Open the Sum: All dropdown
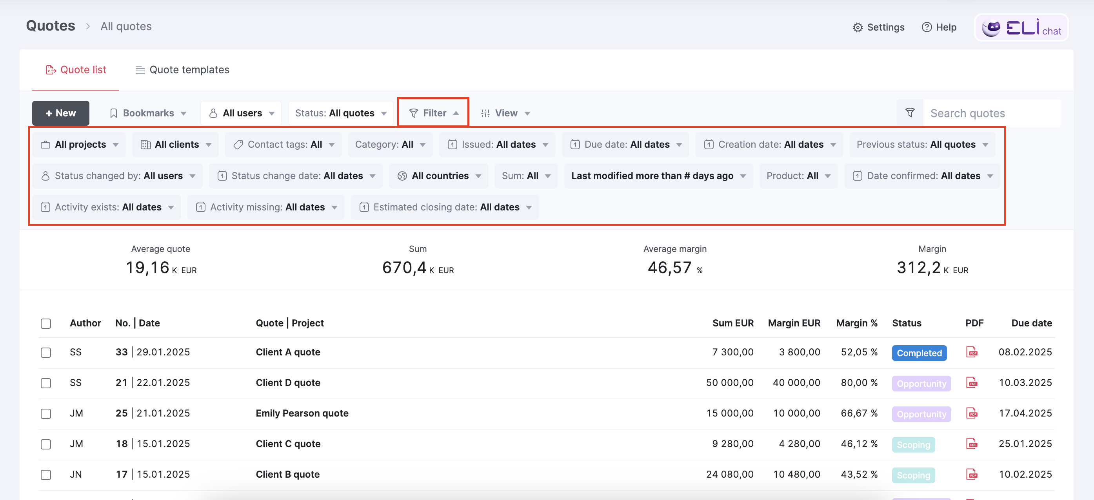This screenshot has height=500, width=1094. coord(526,176)
